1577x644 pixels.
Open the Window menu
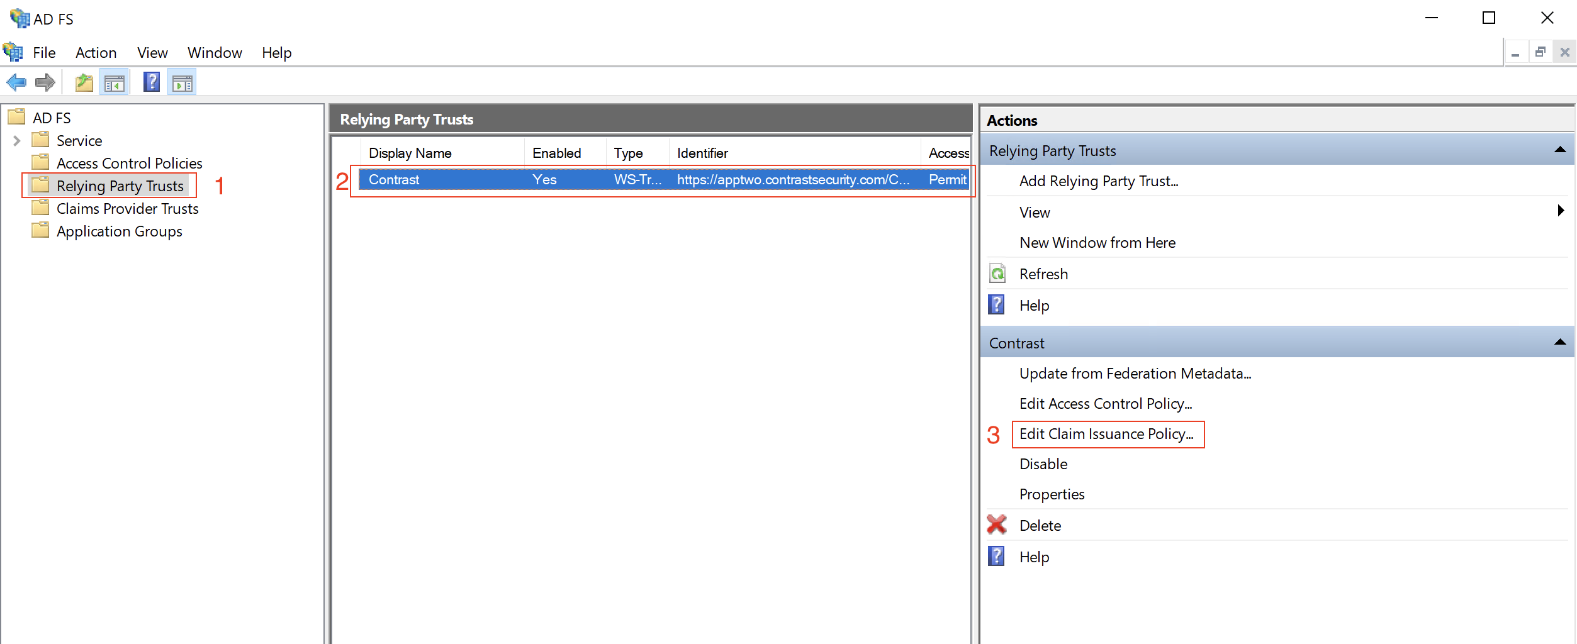click(215, 53)
